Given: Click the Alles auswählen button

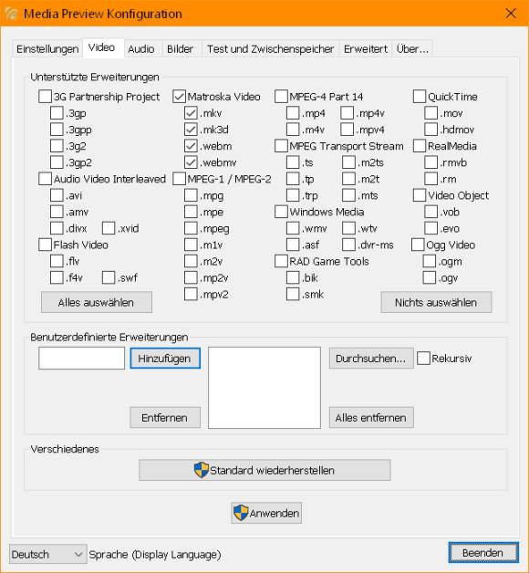Looking at the screenshot, I should point(97,302).
